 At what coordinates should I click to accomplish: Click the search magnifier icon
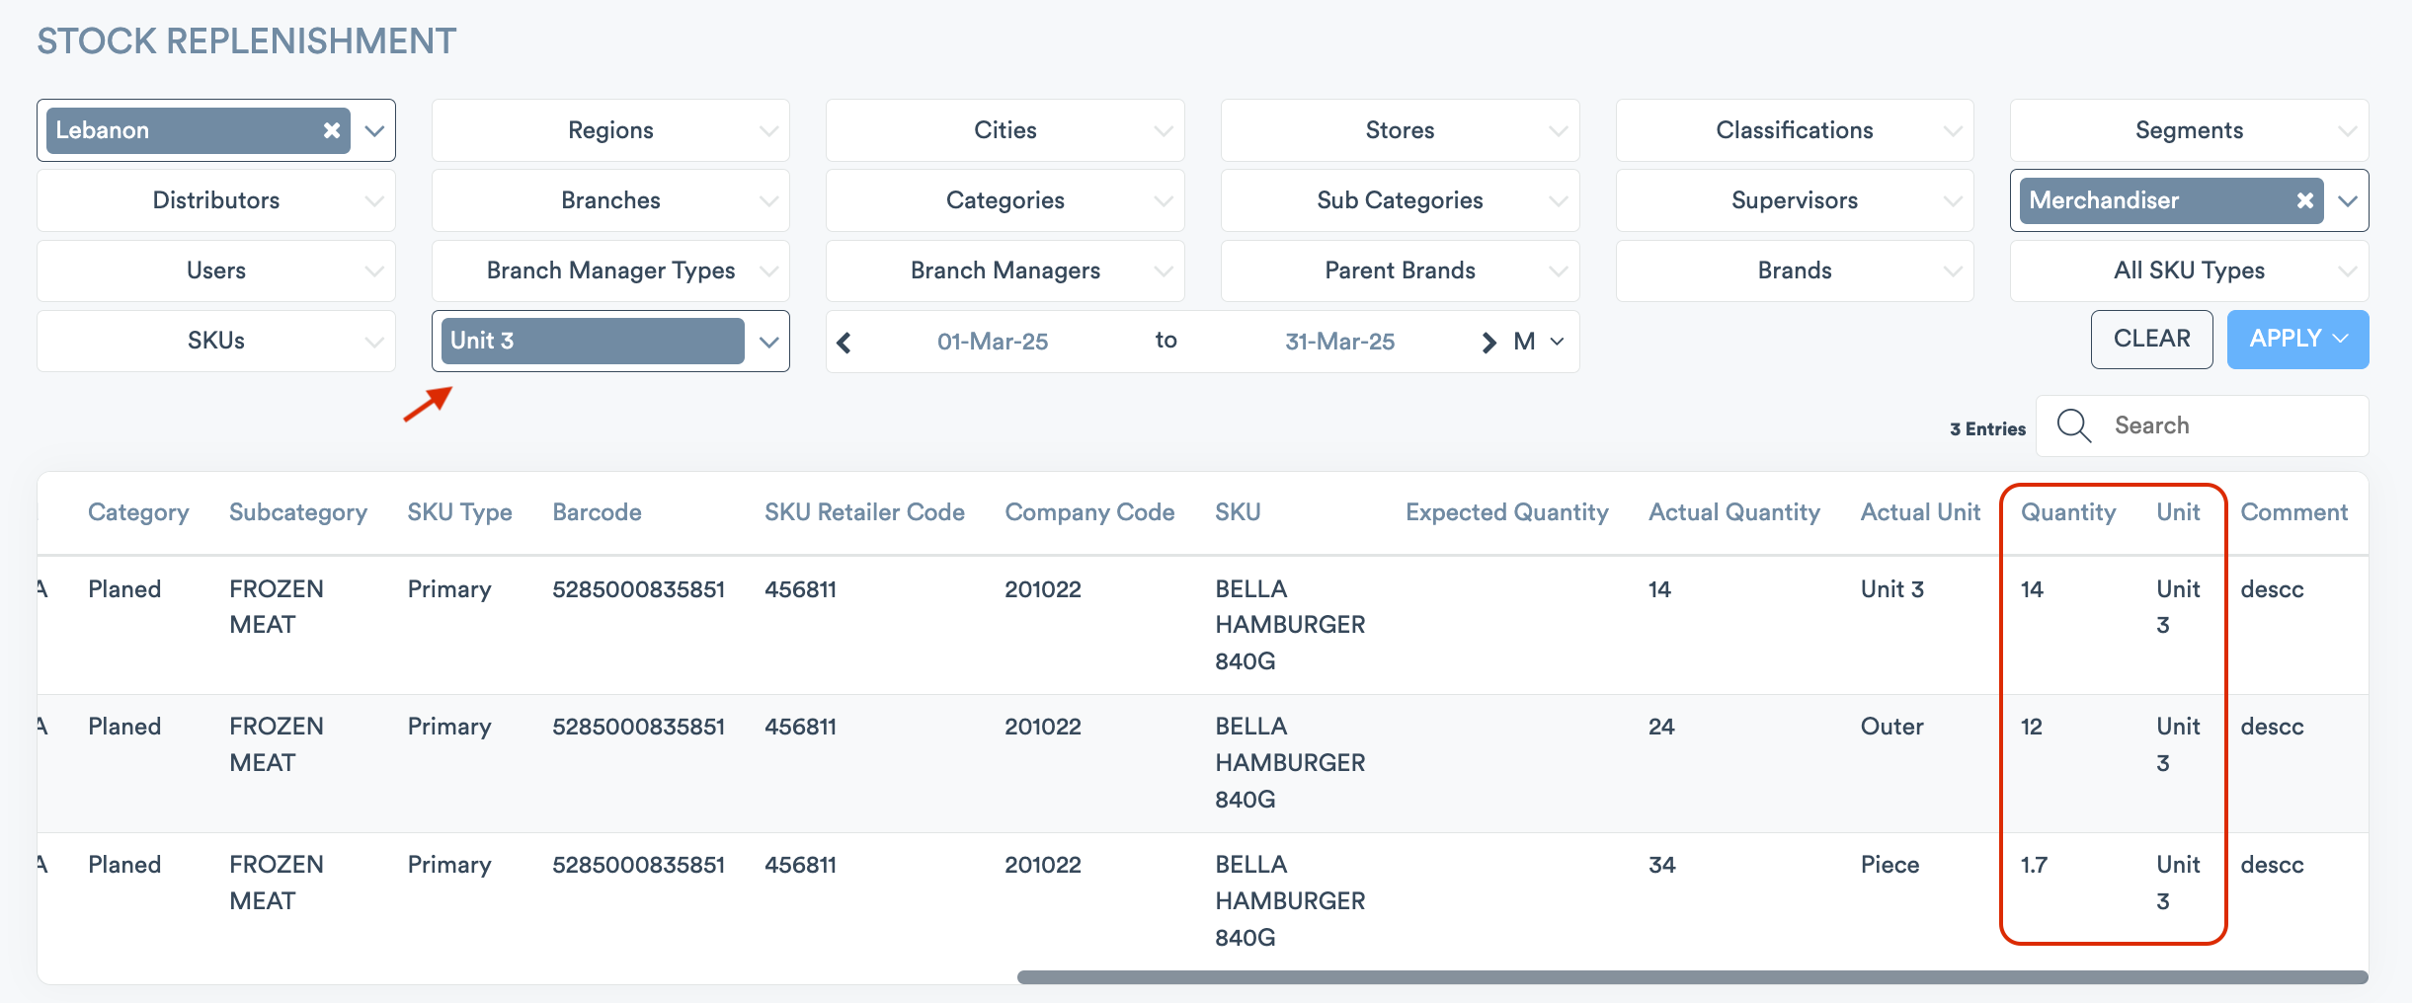pyautogui.click(x=2074, y=425)
